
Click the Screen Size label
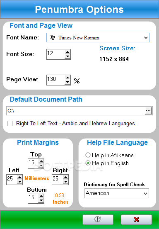click(117, 49)
